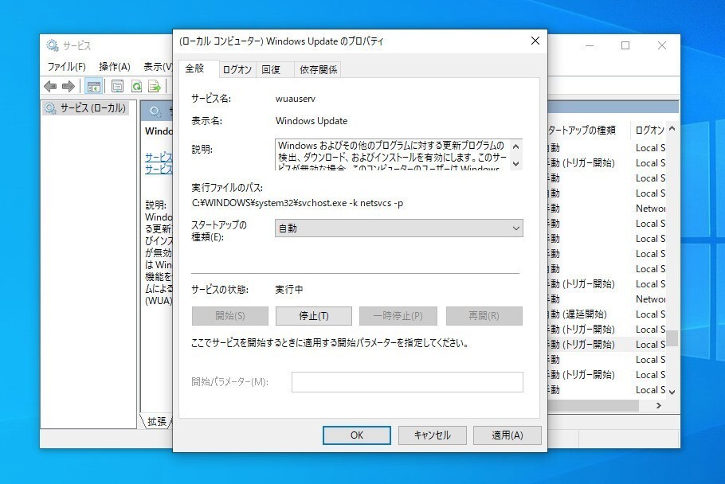725x484 pixels.
Task: Click the 再開(R) button
Action: 484,316
